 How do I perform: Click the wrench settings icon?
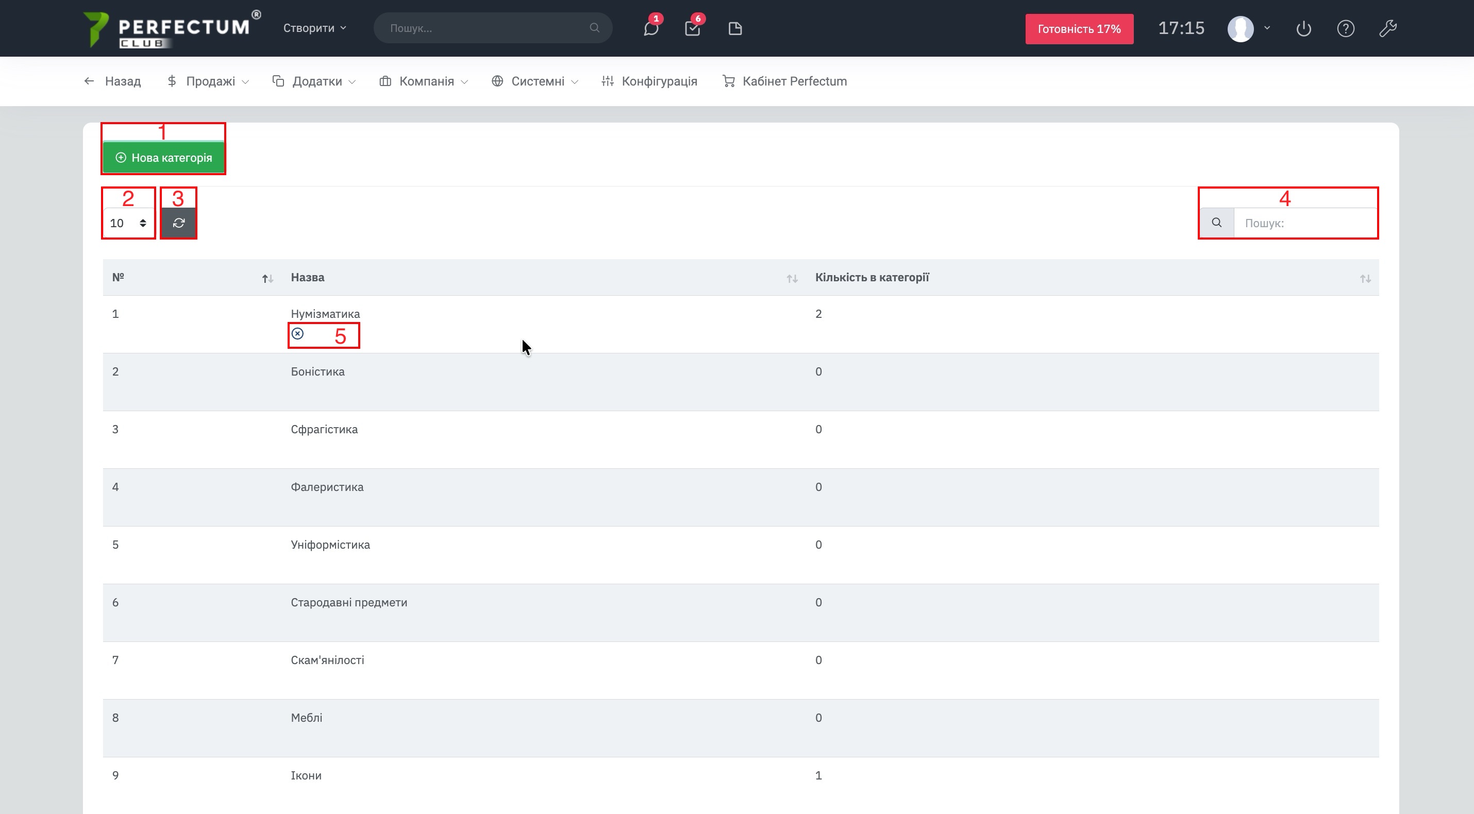[x=1387, y=29]
